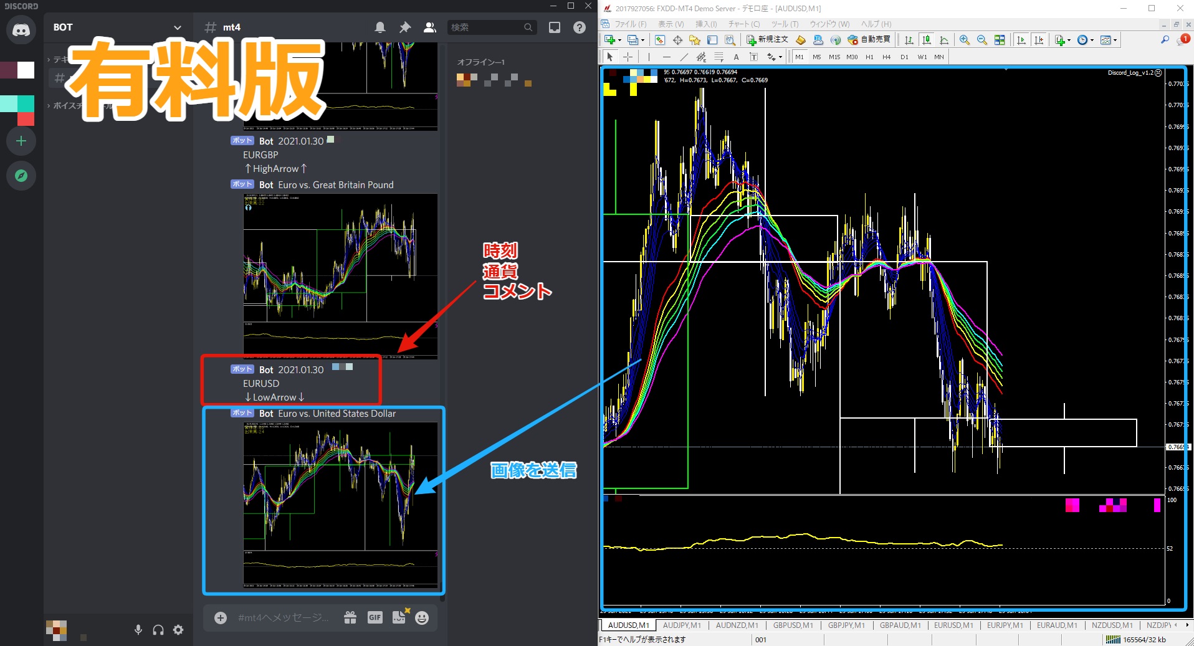Screen dimensions: 1194x646
Task: Select the horizontal line drawing tool
Action: [x=666, y=57]
